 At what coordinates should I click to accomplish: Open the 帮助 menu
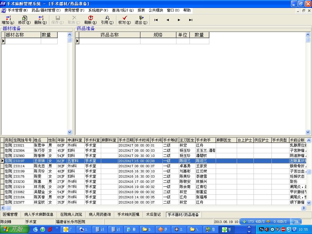pos(187,10)
